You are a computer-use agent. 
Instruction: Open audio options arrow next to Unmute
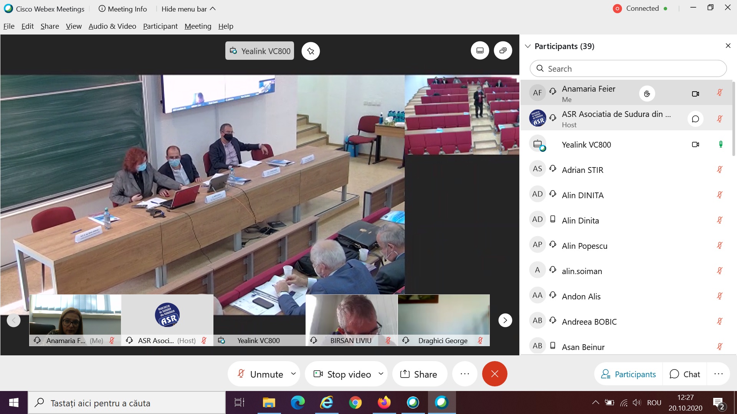pos(294,373)
